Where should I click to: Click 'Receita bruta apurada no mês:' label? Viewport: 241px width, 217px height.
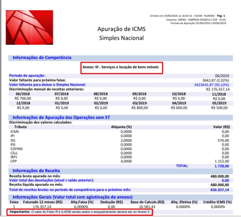pyautogui.click(x=35, y=176)
